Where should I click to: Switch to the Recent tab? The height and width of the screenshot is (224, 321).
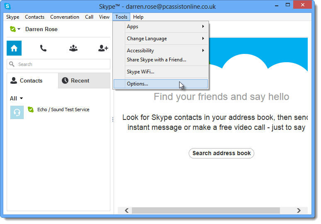pos(84,80)
